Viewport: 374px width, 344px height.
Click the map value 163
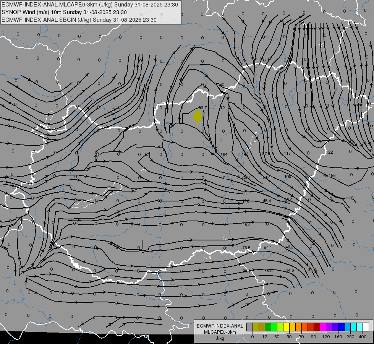[x=246, y=224]
